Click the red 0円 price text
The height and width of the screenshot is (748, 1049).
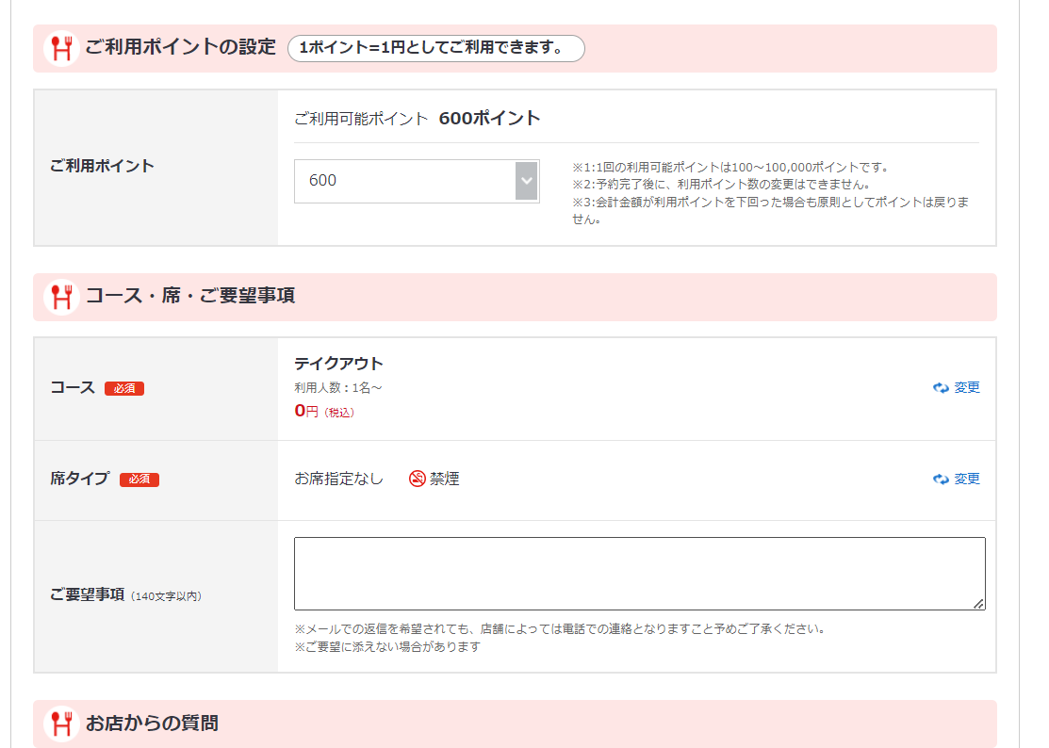(x=306, y=411)
